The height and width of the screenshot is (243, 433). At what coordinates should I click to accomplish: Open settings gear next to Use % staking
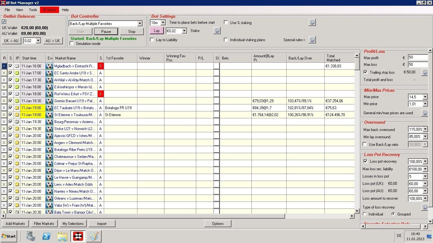[x=312, y=22]
